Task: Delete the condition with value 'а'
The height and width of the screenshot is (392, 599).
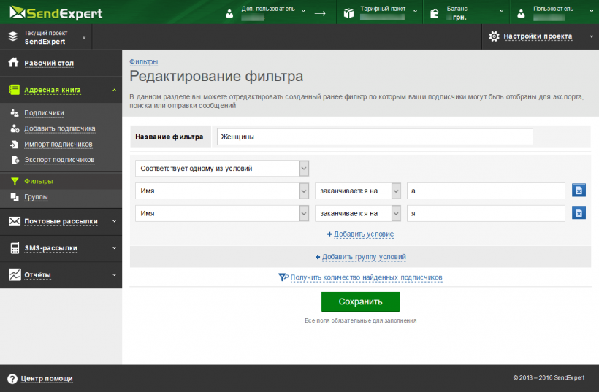Action: [579, 190]
